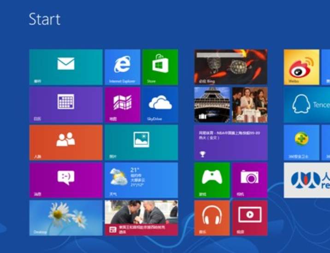Open the Camera tile
Image resolution: width=330 pixels, height=253 pixels.
pyautogui.click(x=250, y=180)
